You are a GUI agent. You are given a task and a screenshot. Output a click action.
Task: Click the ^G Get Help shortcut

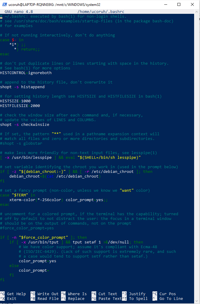[13, 294]
